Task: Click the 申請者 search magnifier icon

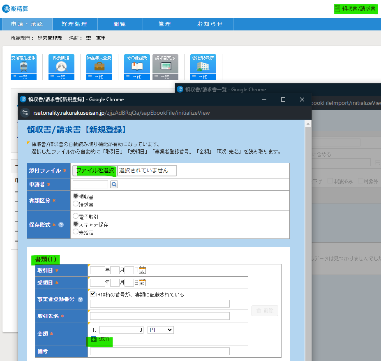Action: pos(114,185)
